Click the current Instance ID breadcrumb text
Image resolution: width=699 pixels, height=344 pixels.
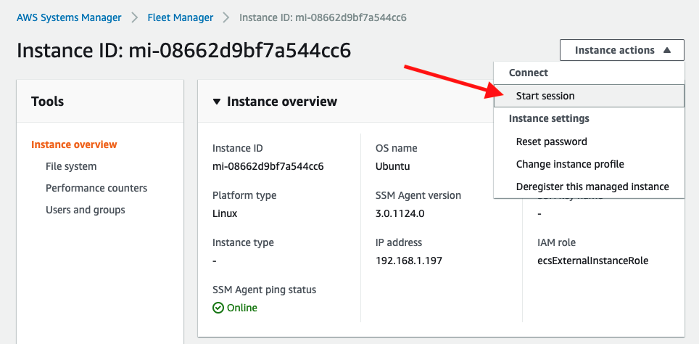(323, 17)
